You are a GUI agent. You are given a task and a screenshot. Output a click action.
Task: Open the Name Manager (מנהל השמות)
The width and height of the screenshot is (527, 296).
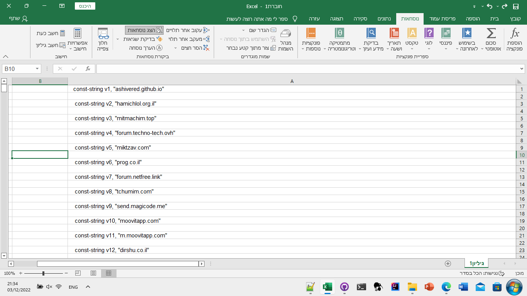click(x=286, y=39)
